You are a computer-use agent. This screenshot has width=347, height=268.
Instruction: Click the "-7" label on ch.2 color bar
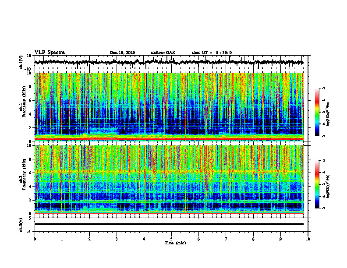click(x=323, y=208)
